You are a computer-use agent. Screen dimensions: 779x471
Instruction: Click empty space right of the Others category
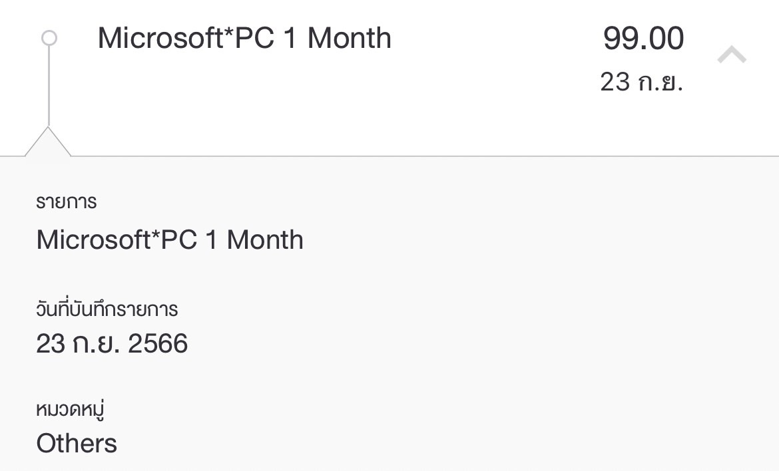(x=399, y=444)
